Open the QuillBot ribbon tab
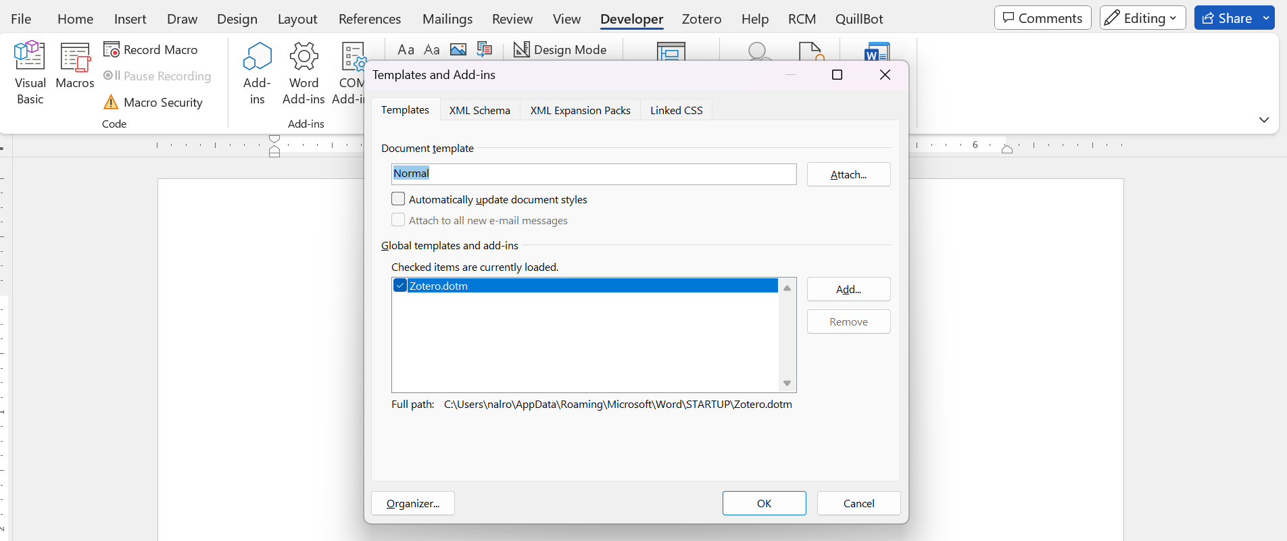 pyautogui.click(x=859, y=19)
